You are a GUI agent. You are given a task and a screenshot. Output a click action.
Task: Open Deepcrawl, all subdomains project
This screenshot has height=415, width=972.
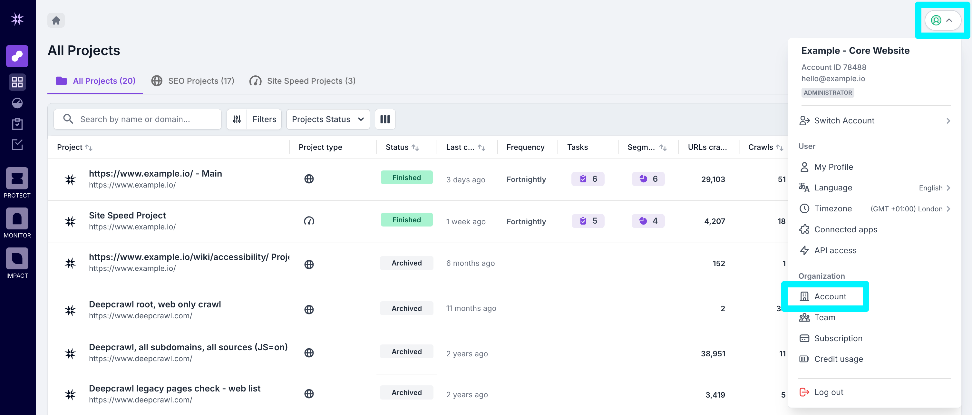[188, 347]
